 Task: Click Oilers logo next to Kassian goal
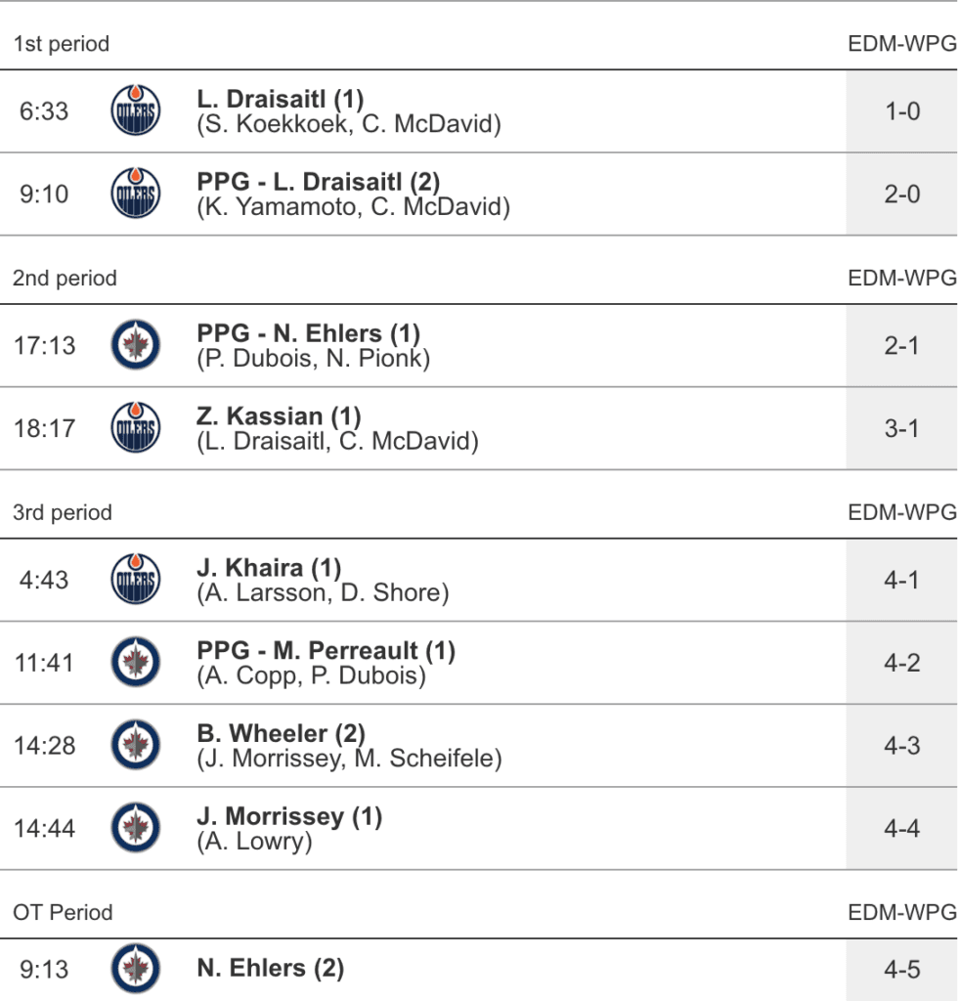[x=135, y=428]
